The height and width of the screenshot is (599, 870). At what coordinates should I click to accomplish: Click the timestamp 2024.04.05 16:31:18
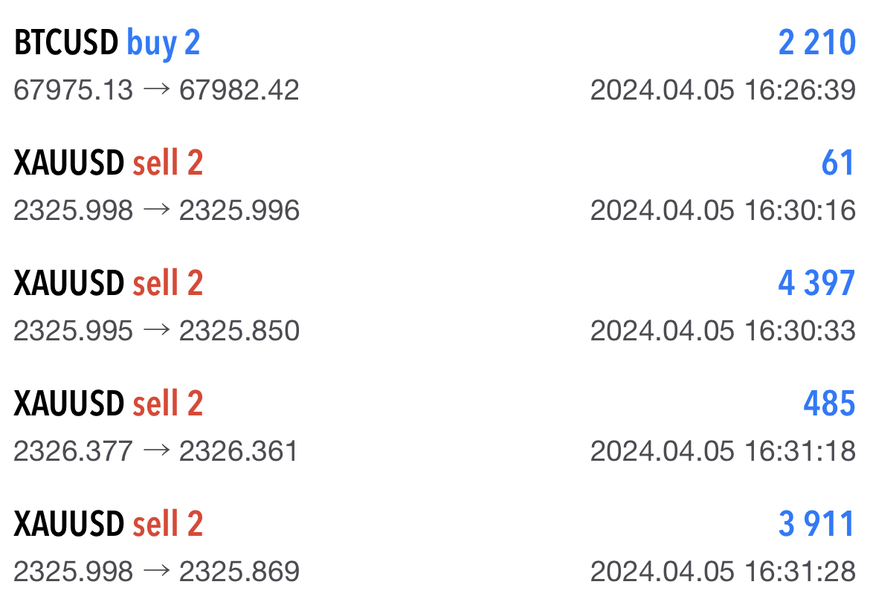click(x=723, y=451)
